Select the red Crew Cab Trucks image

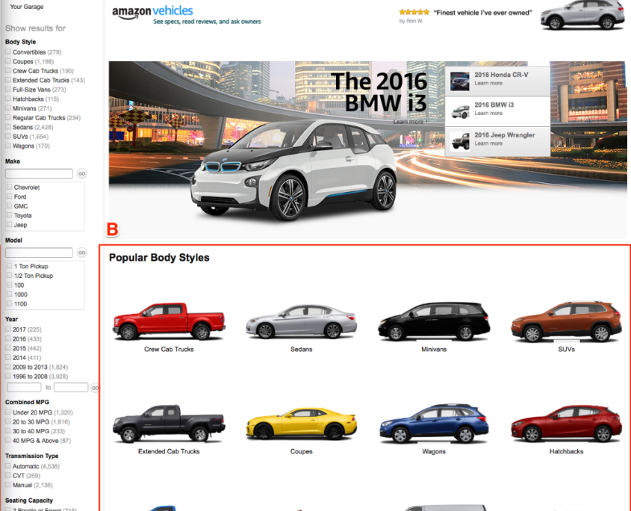tap(169, 321)
